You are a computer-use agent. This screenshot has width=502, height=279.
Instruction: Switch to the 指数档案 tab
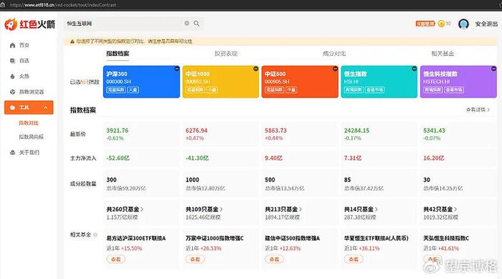tap(118, 54)
